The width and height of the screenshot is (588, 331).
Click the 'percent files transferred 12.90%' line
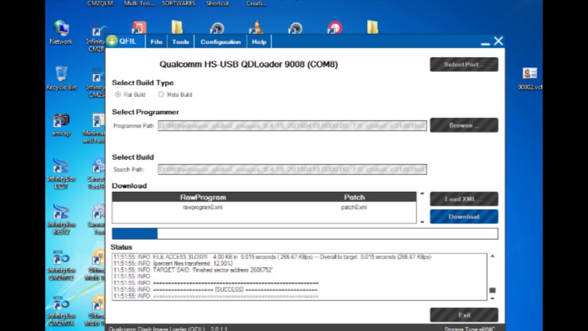click(x=173, y=263)
